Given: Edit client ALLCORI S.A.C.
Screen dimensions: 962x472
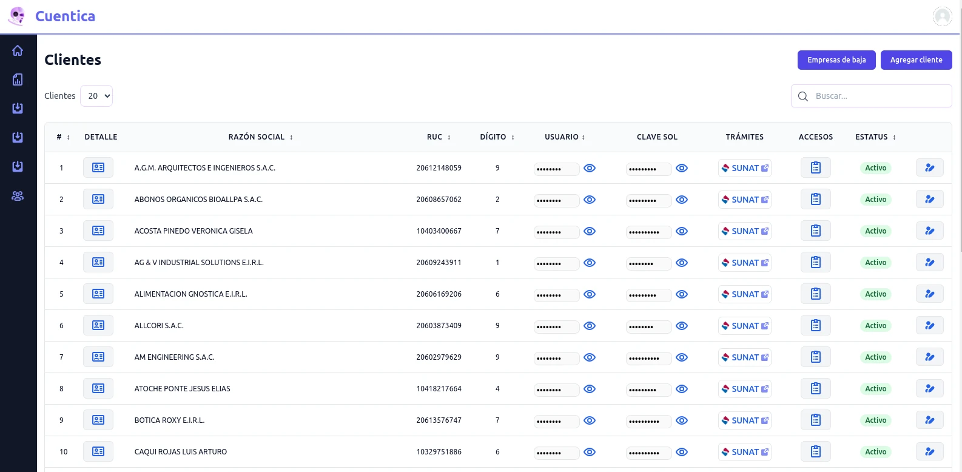Looking at the screenshot, I should coord(930,325).
